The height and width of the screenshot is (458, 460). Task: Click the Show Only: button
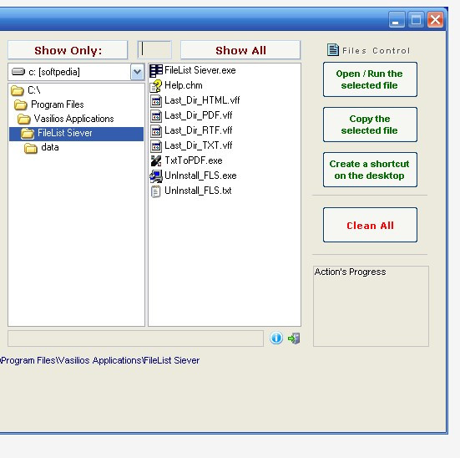[68, 50]
